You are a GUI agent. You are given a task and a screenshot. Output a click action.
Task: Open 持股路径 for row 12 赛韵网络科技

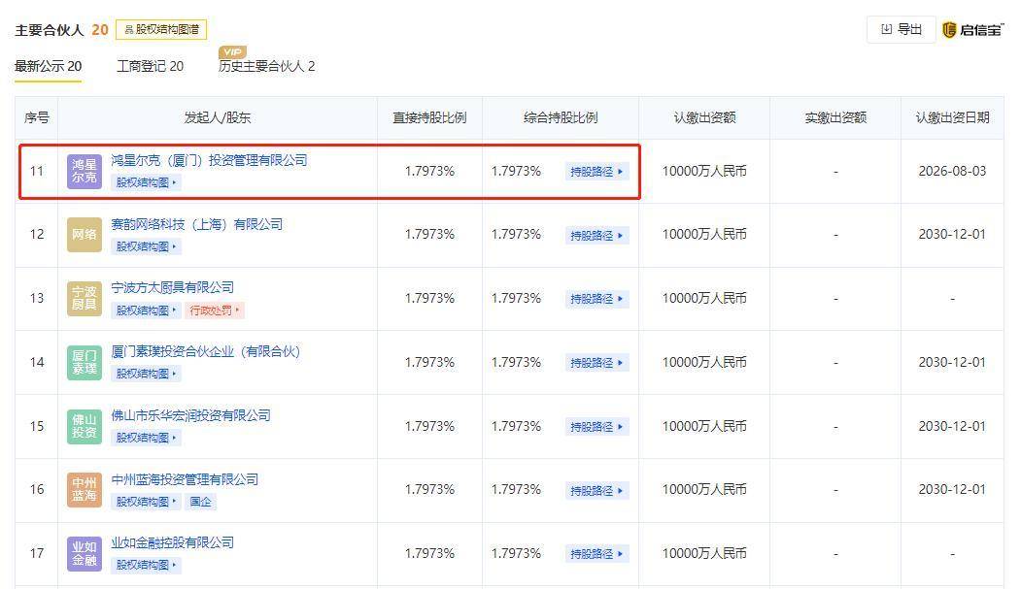(596, 236)
